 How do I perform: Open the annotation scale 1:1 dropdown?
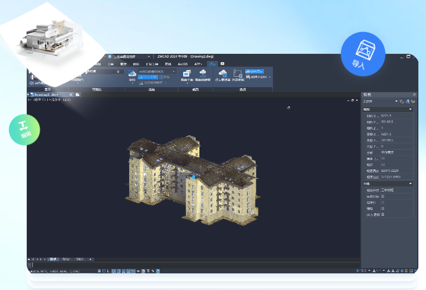coord(384,271)
